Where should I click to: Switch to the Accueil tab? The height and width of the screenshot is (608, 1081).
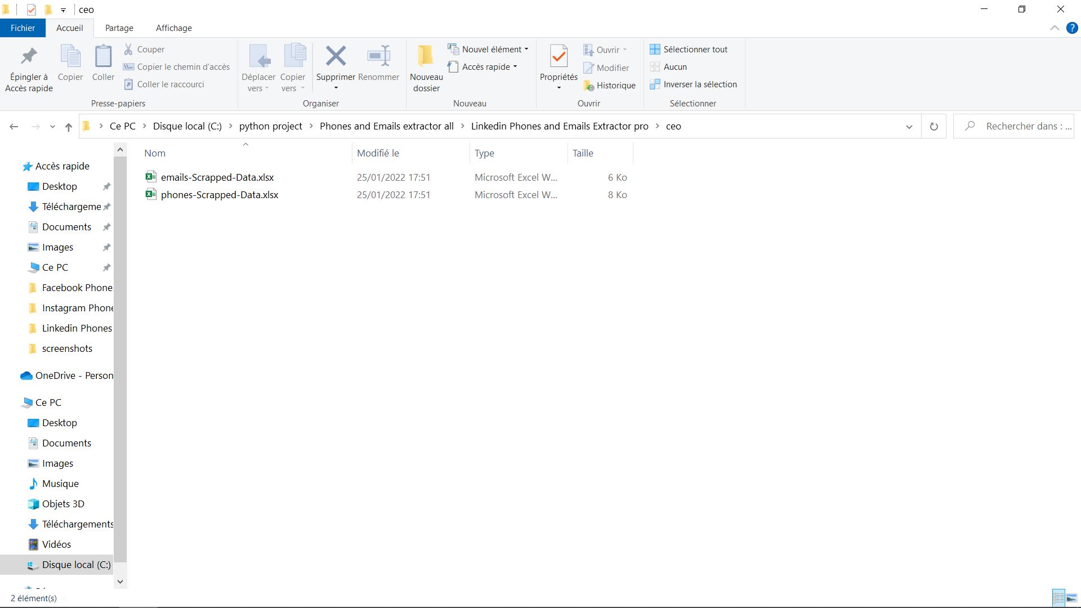[x=70, y=28]
